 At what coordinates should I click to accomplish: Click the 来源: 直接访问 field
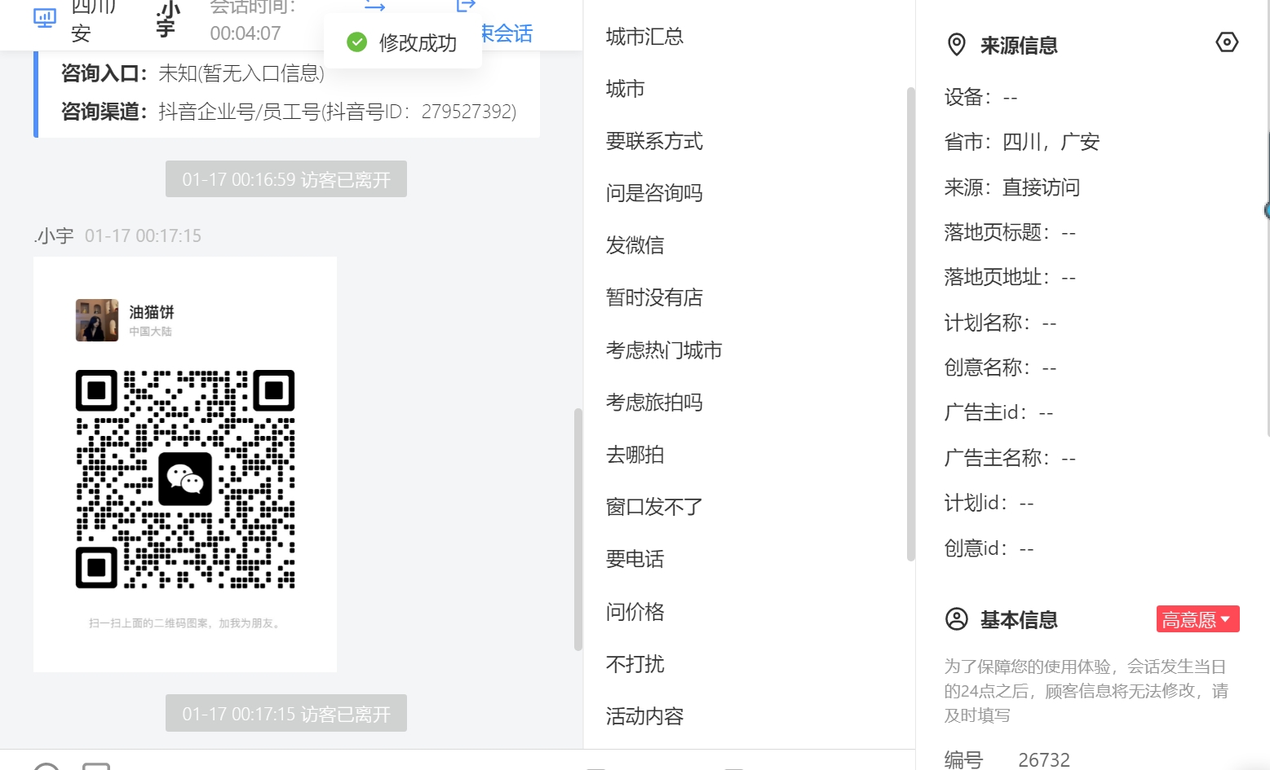click(x=1012, y=187)
